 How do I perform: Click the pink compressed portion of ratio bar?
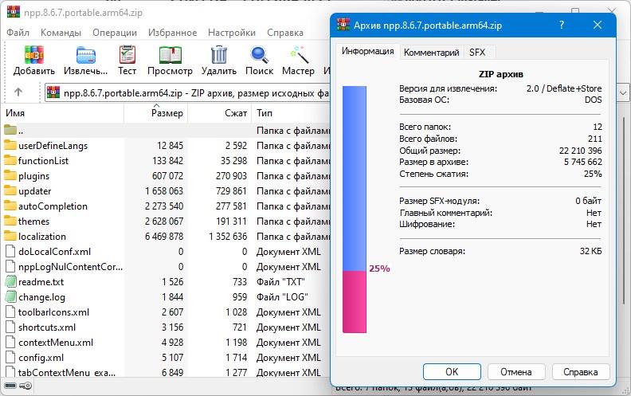click(354, 301)
